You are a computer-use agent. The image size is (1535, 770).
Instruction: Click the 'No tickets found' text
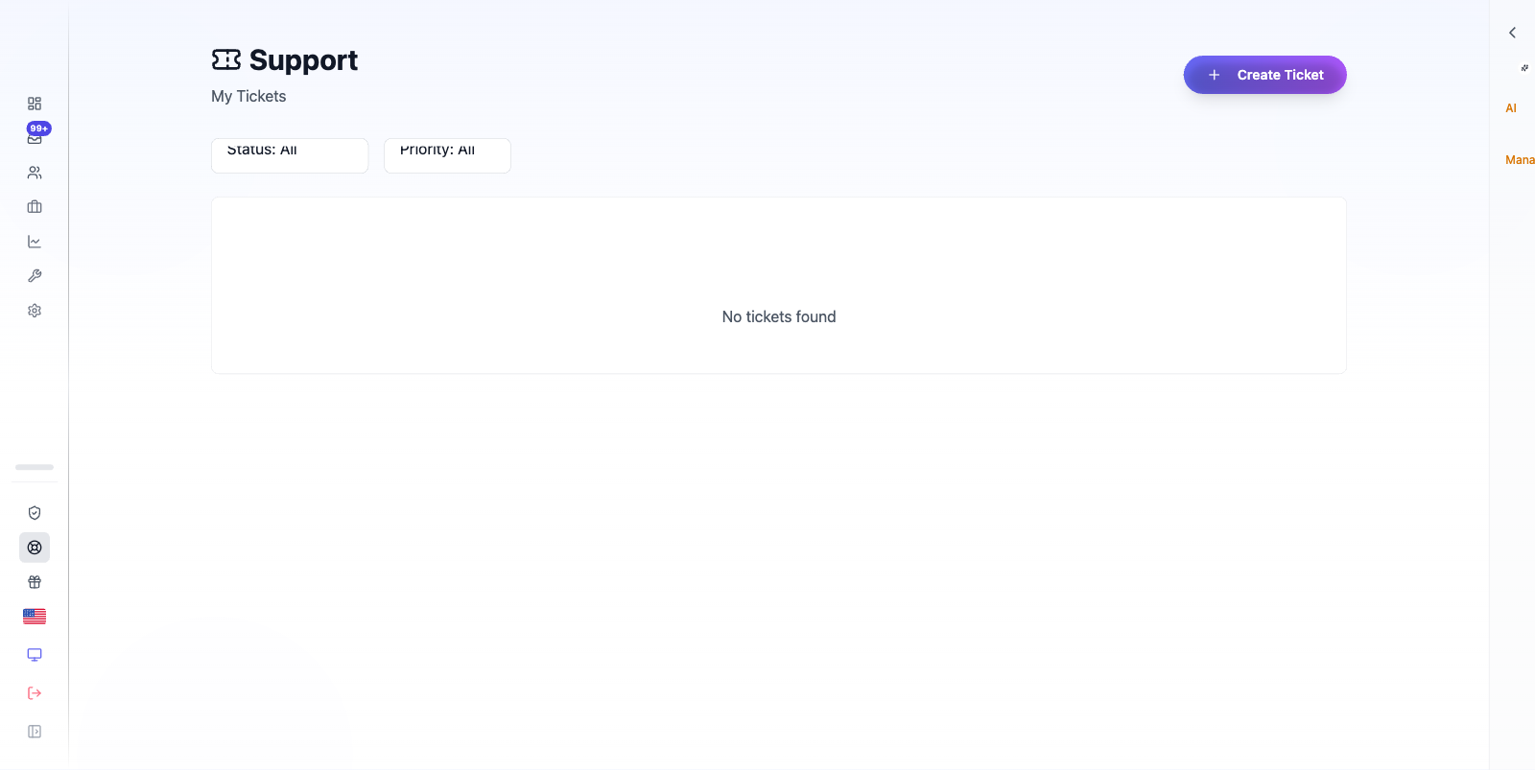point(779,316)
